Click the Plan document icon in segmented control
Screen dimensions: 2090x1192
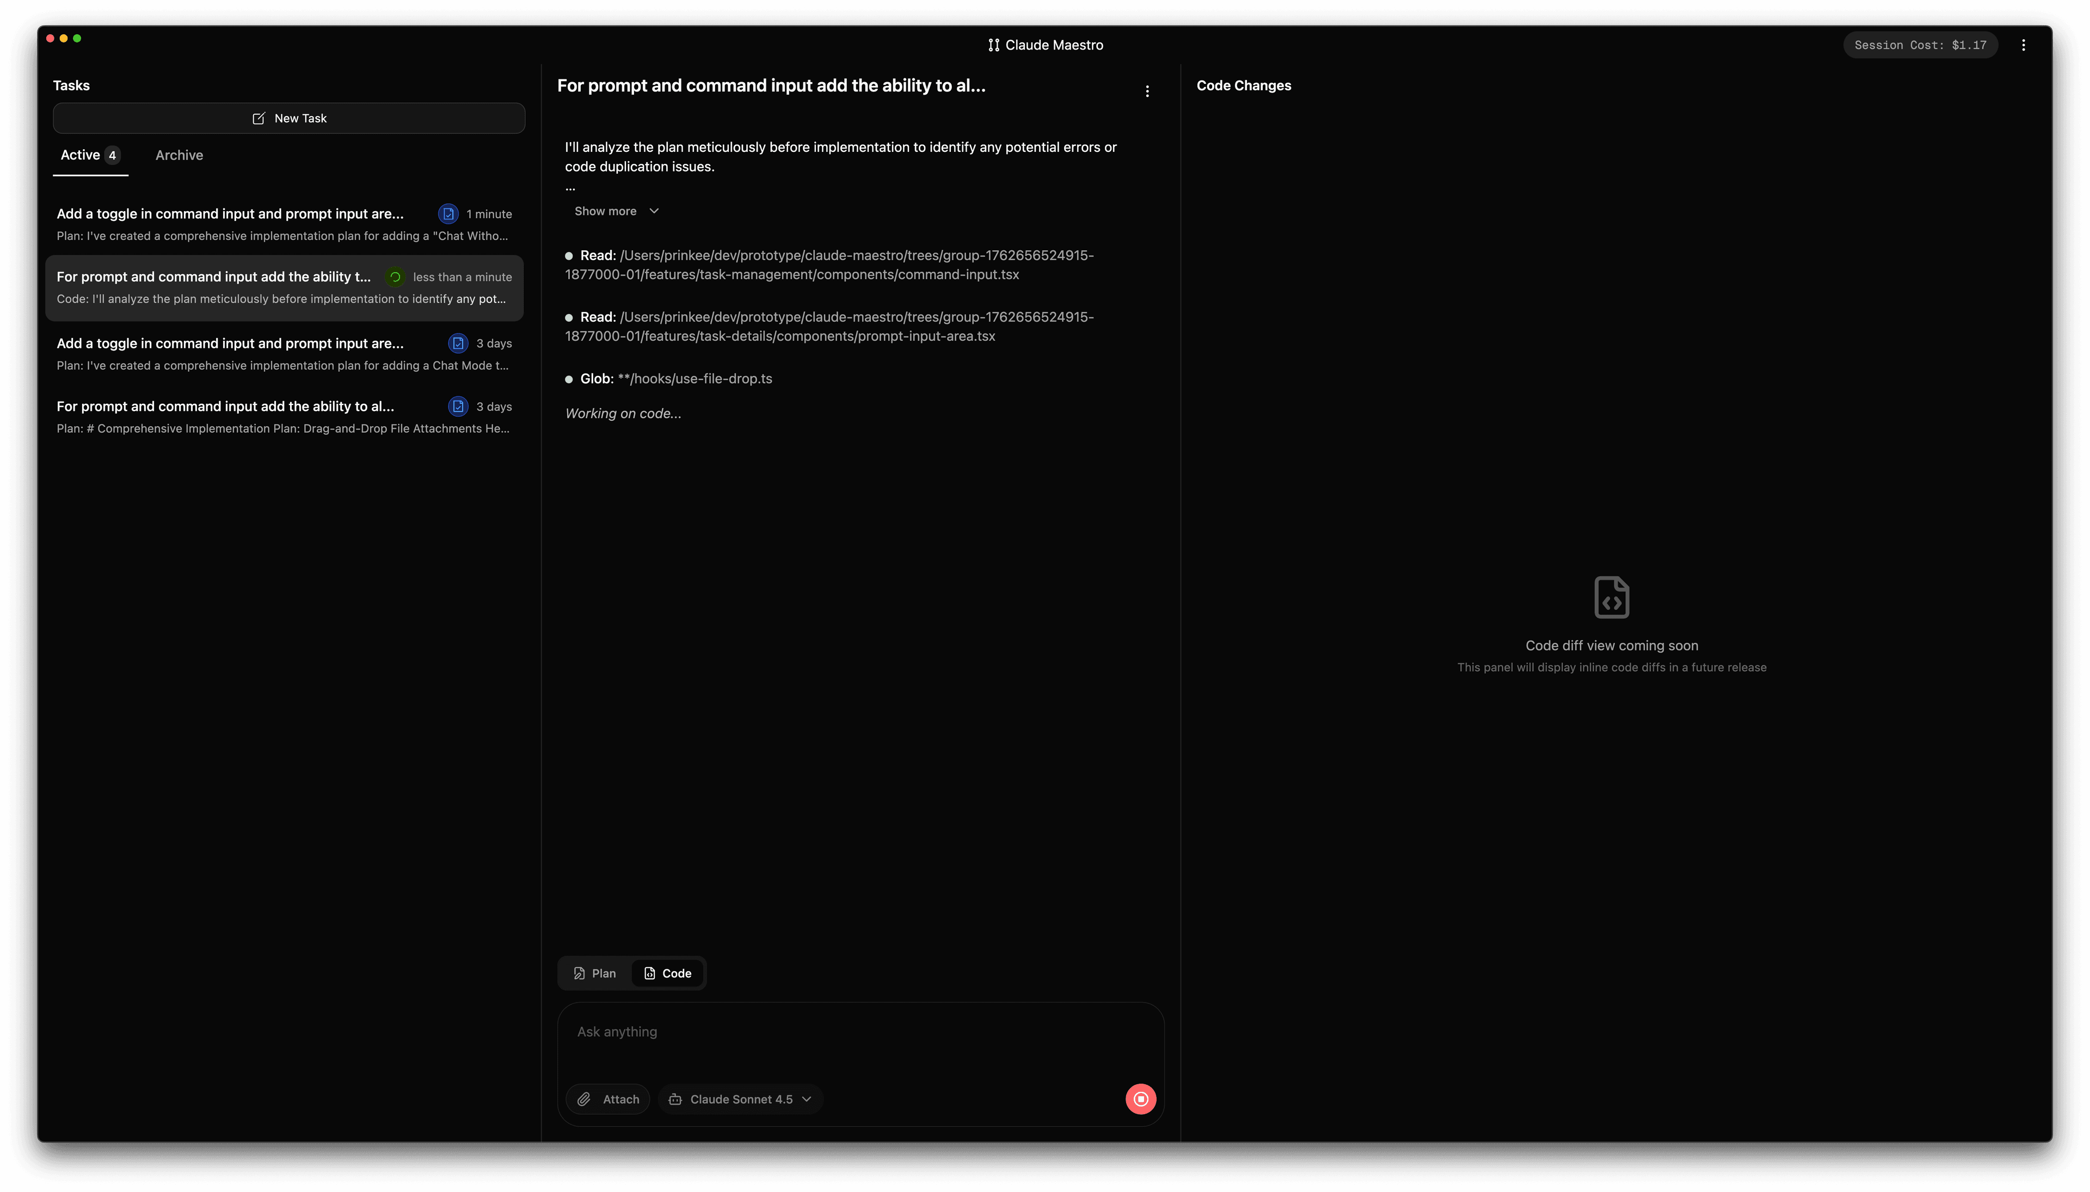point(580,973)
